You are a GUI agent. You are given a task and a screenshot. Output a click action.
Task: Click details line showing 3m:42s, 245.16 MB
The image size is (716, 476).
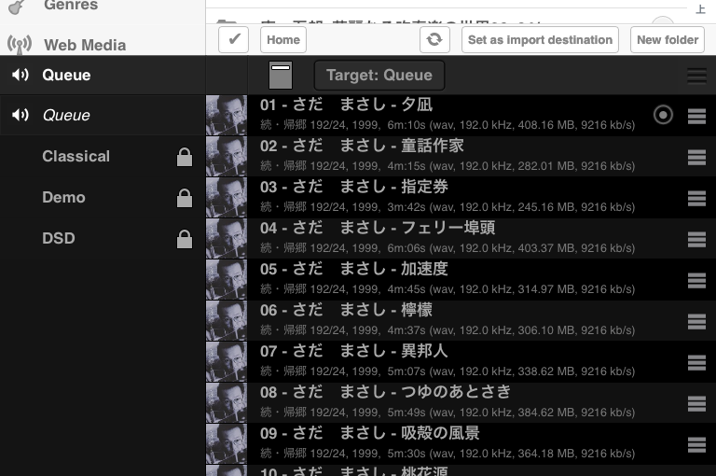(x=447, y=207)
